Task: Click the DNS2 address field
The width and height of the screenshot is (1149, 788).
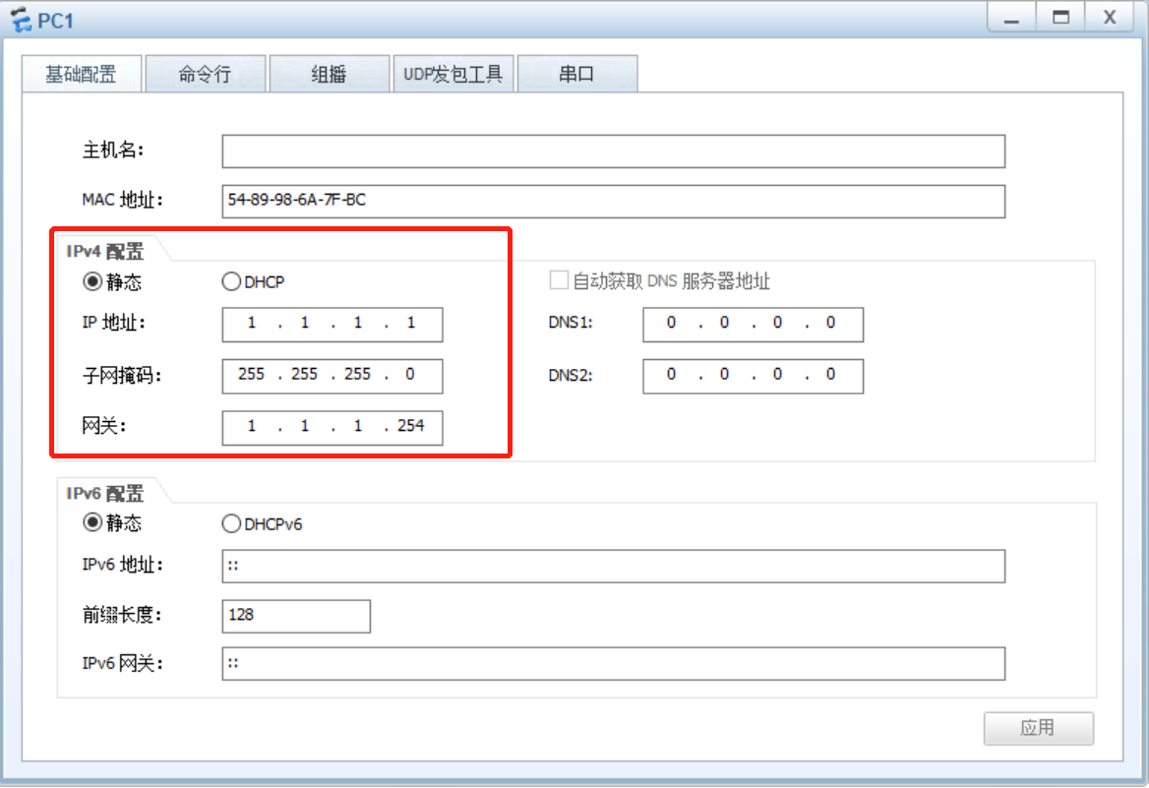Action: pos(753,375)
